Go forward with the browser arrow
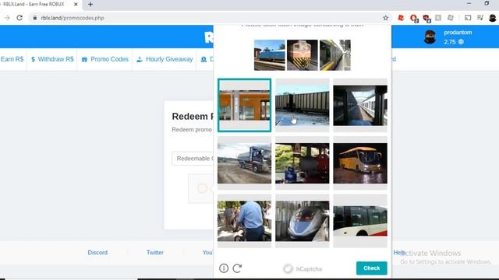This screenshot has height=280, width=499. [x=7, y=18]
